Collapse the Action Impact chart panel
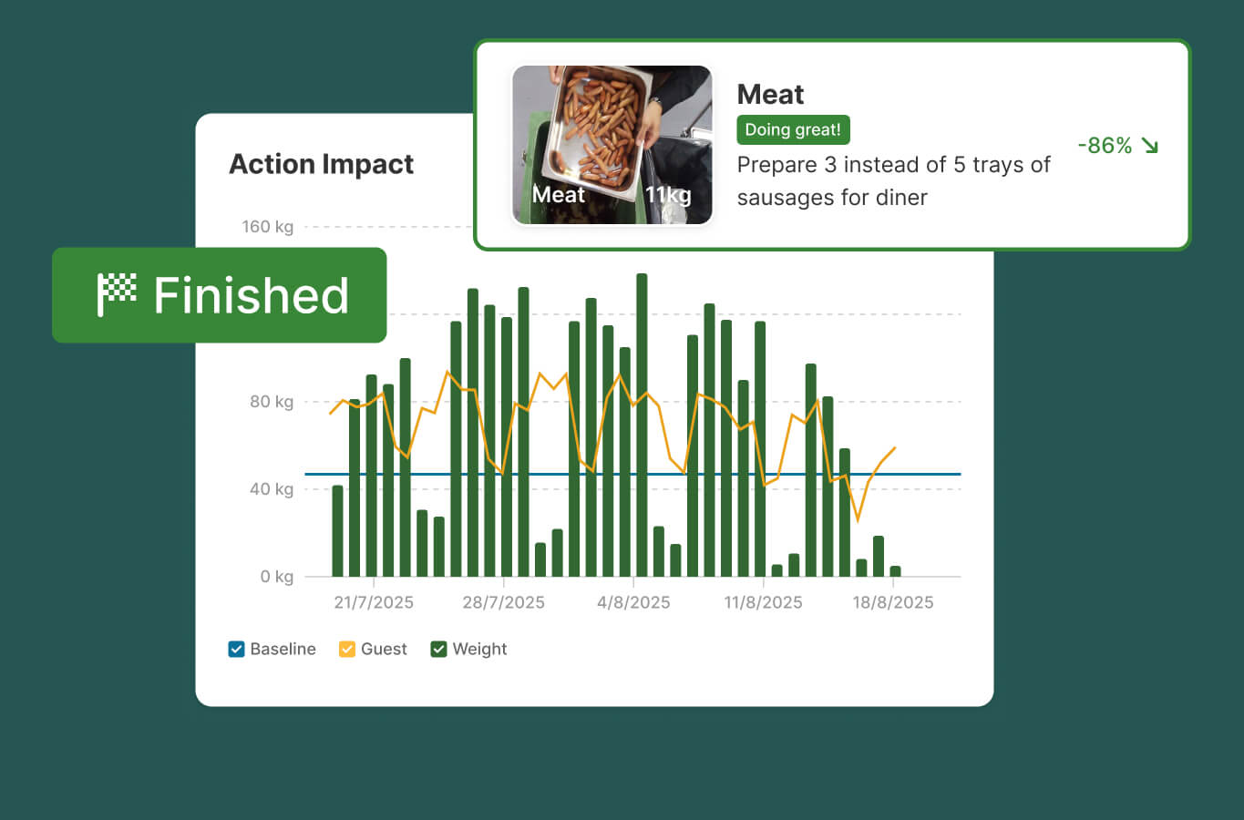1244x820 pixels. click(322, 164)
